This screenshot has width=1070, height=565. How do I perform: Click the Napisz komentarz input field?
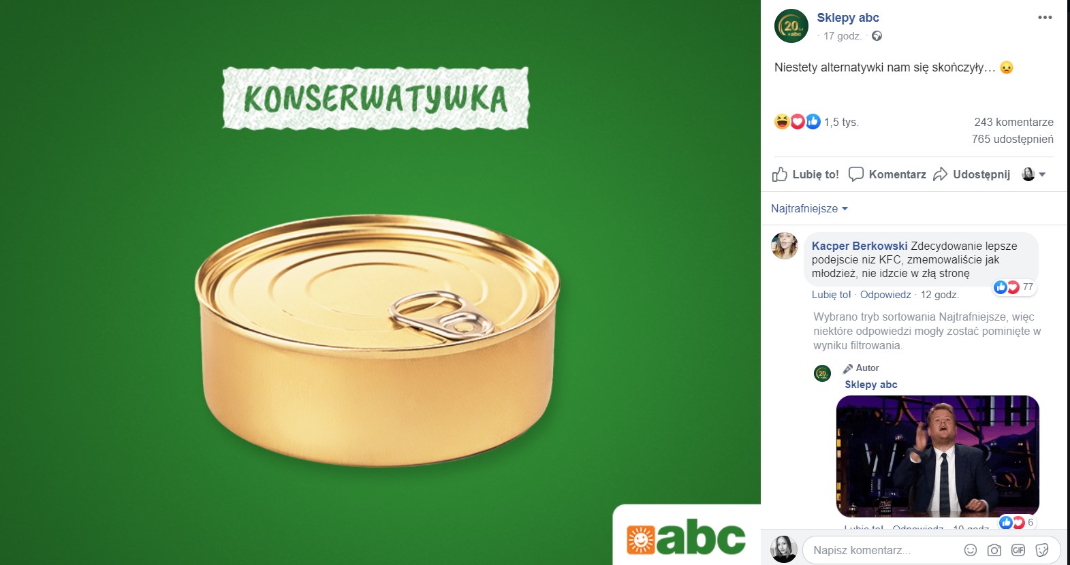883,550
